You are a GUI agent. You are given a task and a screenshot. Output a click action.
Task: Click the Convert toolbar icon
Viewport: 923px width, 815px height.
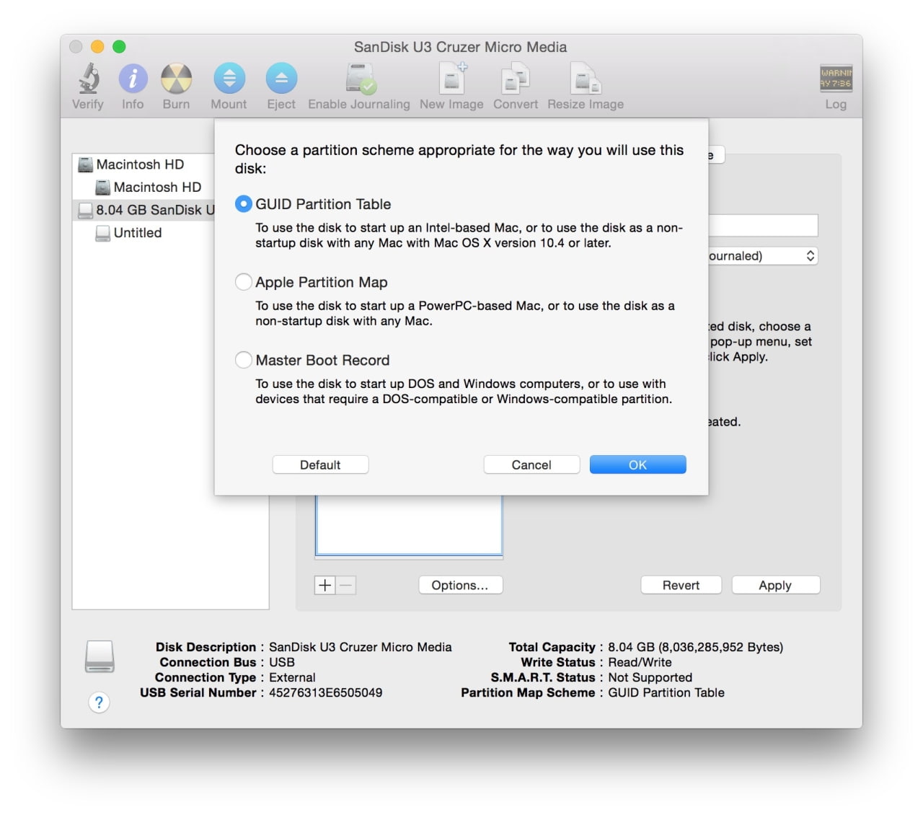pyautogui.click(x=516, y=79)
